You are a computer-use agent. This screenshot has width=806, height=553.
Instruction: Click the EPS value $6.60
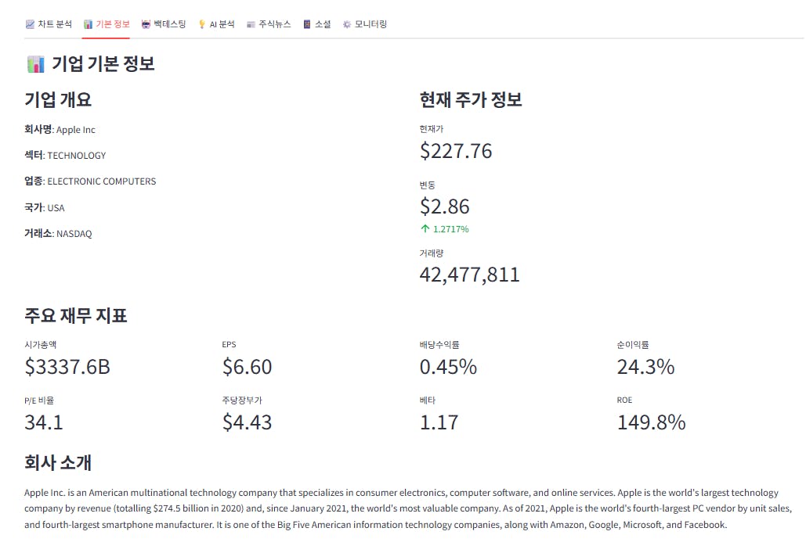(x=247, y=367)
